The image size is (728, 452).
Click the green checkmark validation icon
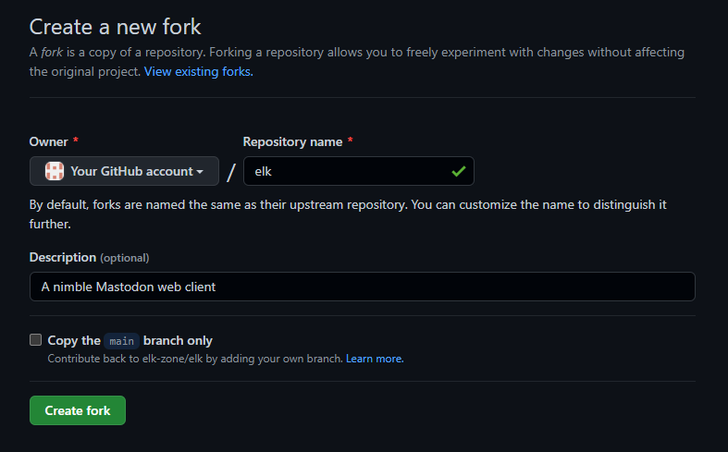458,171
